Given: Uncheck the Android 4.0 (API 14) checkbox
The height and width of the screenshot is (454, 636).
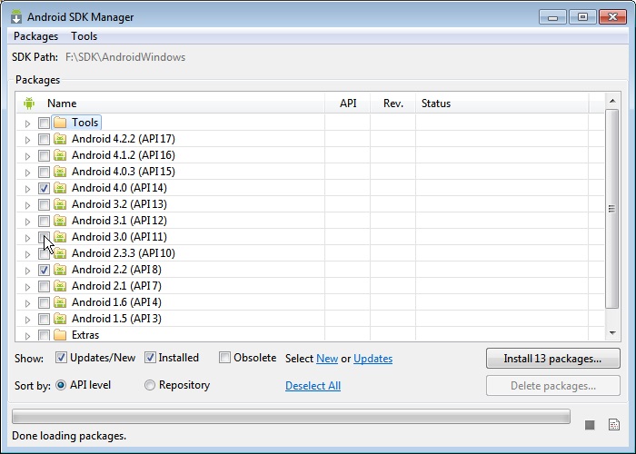Looking at the screenshot, I should [x=44, y=189].
